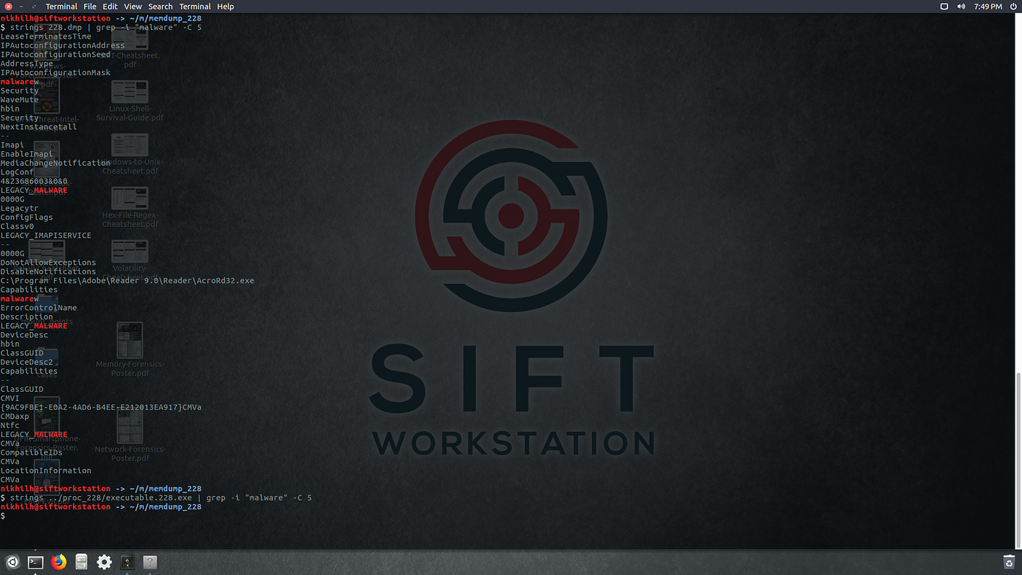The height and width of the screenshot is (575, 1022).
Task: Open the Search menu
Action: (161, 6)
